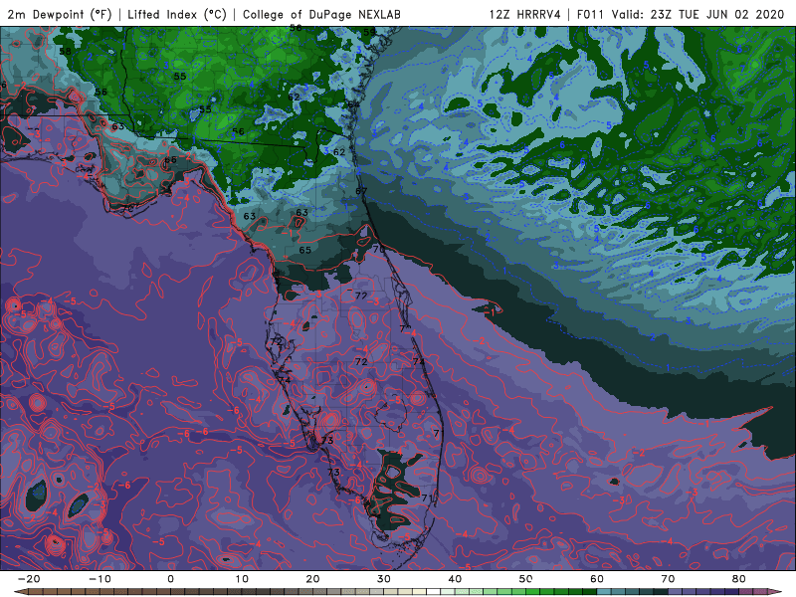This screenshot has width=796, height=597.
Task: Click the '70' label on the color scale
Action: 668,579
